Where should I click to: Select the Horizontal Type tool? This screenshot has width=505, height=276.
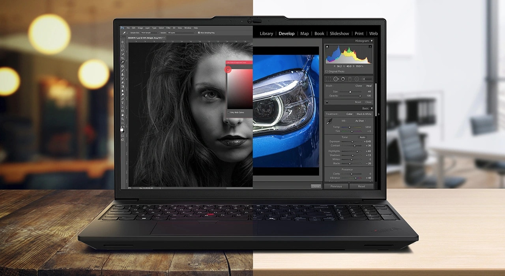[123, 103]
